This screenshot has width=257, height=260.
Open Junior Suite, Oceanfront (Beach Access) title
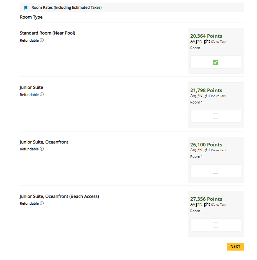(59, 196)
